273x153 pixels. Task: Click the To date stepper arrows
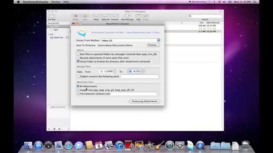point(144,71)
